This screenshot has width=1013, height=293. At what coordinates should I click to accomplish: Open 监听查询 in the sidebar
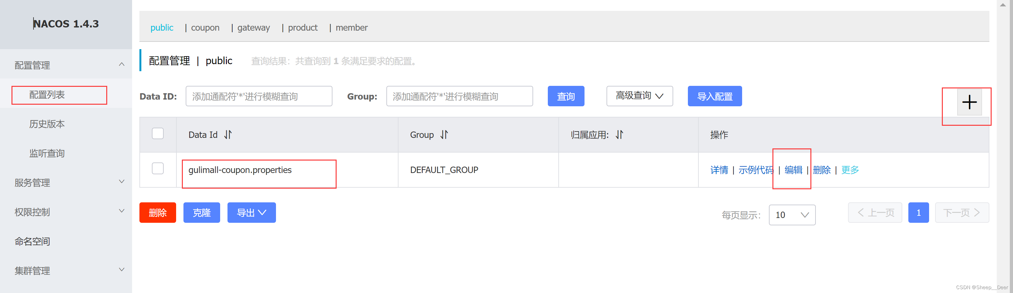pos(47,154)
